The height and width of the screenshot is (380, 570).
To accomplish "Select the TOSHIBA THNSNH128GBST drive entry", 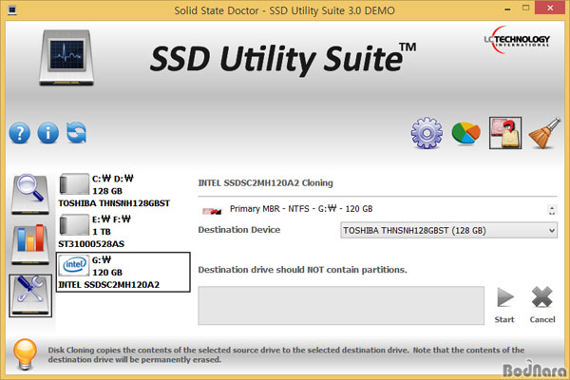I will (123, 191).
